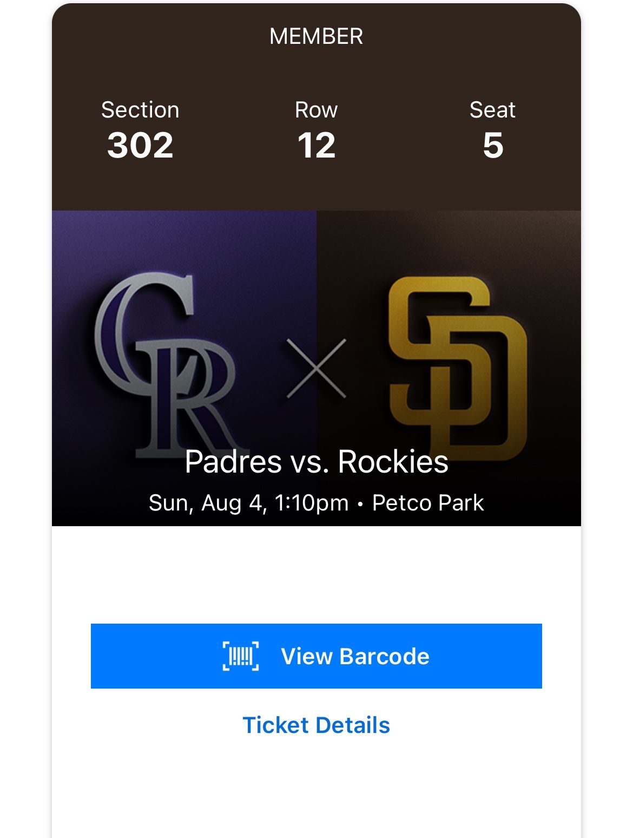Screen dimensions: 633x838
Task: Click the Seat label
Action: (x=492, y=110)
